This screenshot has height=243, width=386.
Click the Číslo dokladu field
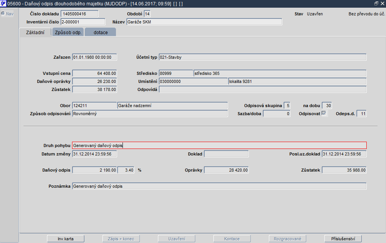[79, 14]
